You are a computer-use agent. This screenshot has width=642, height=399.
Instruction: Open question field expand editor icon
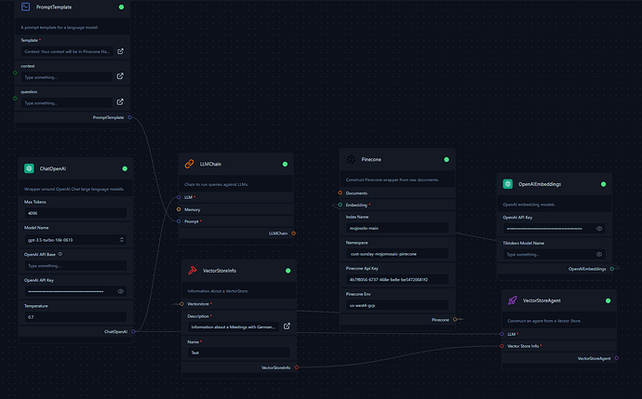point(120,102)
